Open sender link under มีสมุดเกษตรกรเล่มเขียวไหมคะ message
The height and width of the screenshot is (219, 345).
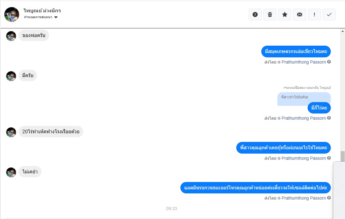(x=304, y=62)
